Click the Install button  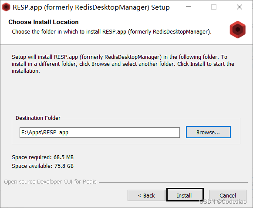coord(185,195)
